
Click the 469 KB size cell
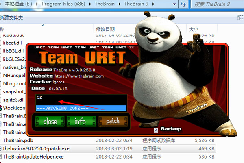tap(206, 148)
